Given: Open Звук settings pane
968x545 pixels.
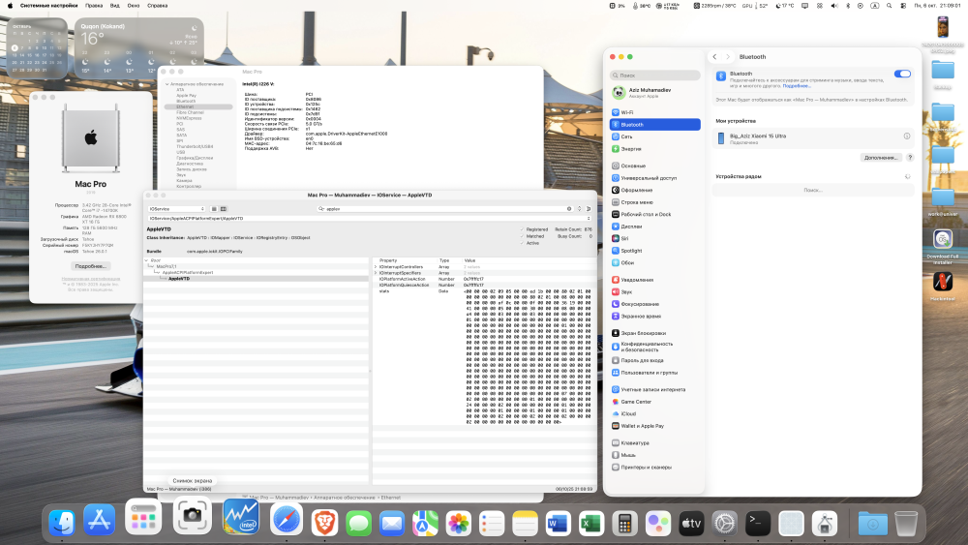Looking at the screenshot, I should point(655,292).
